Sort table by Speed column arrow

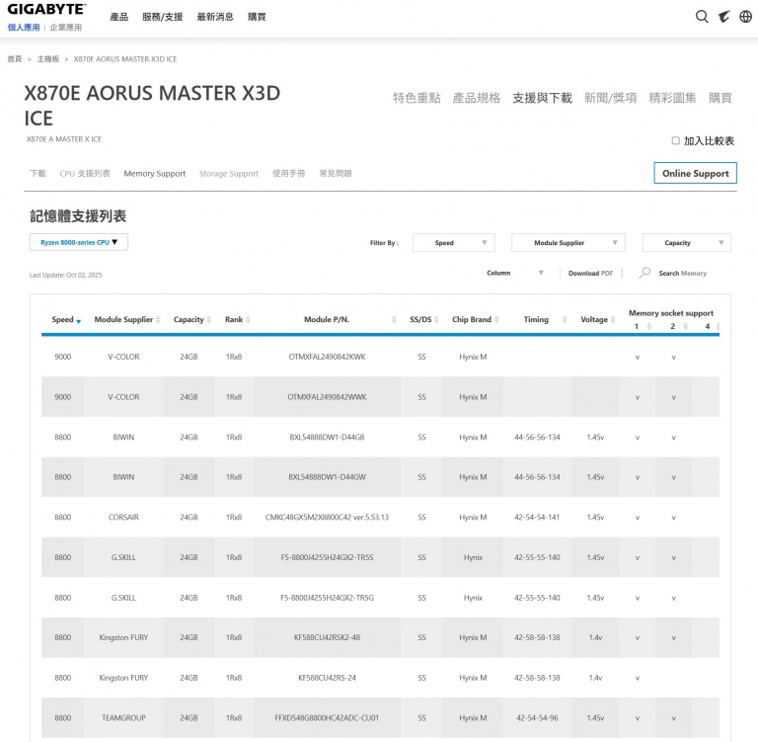[79, 321]
